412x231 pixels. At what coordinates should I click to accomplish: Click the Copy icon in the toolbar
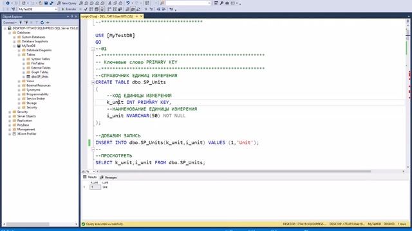pyautogui.click(x=115, y=3)
